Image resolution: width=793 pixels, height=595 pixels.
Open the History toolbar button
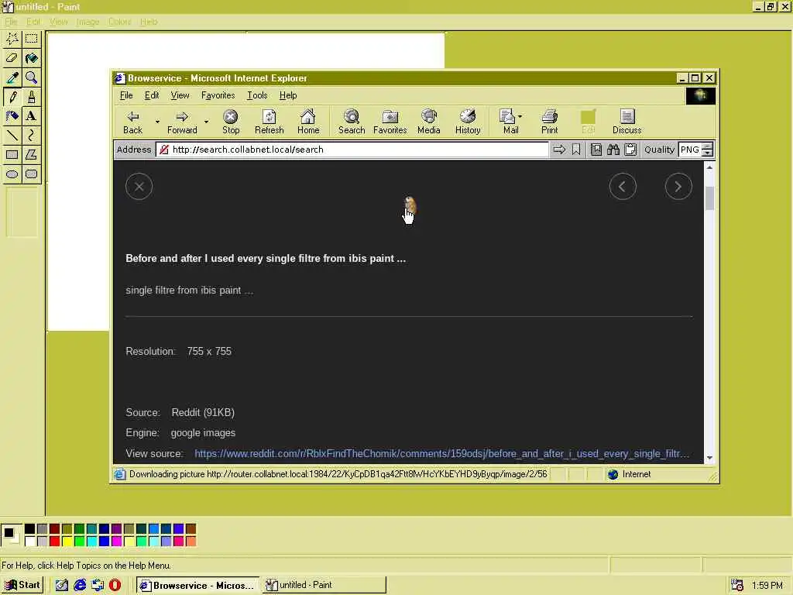click(x=468, y=122)
